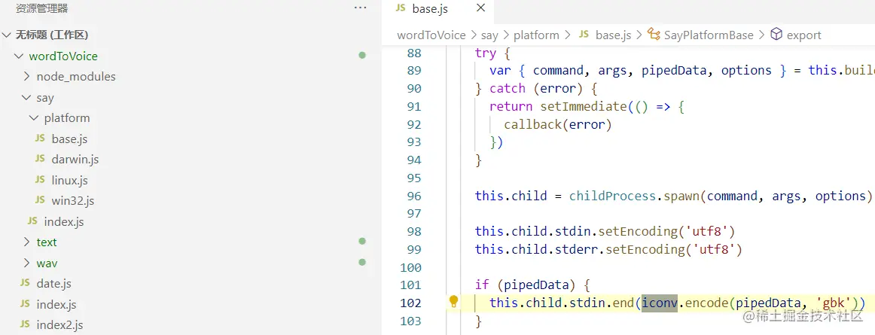Click setImmediate on line 91
Screen dimensions: 875x335
click(583, 106)
